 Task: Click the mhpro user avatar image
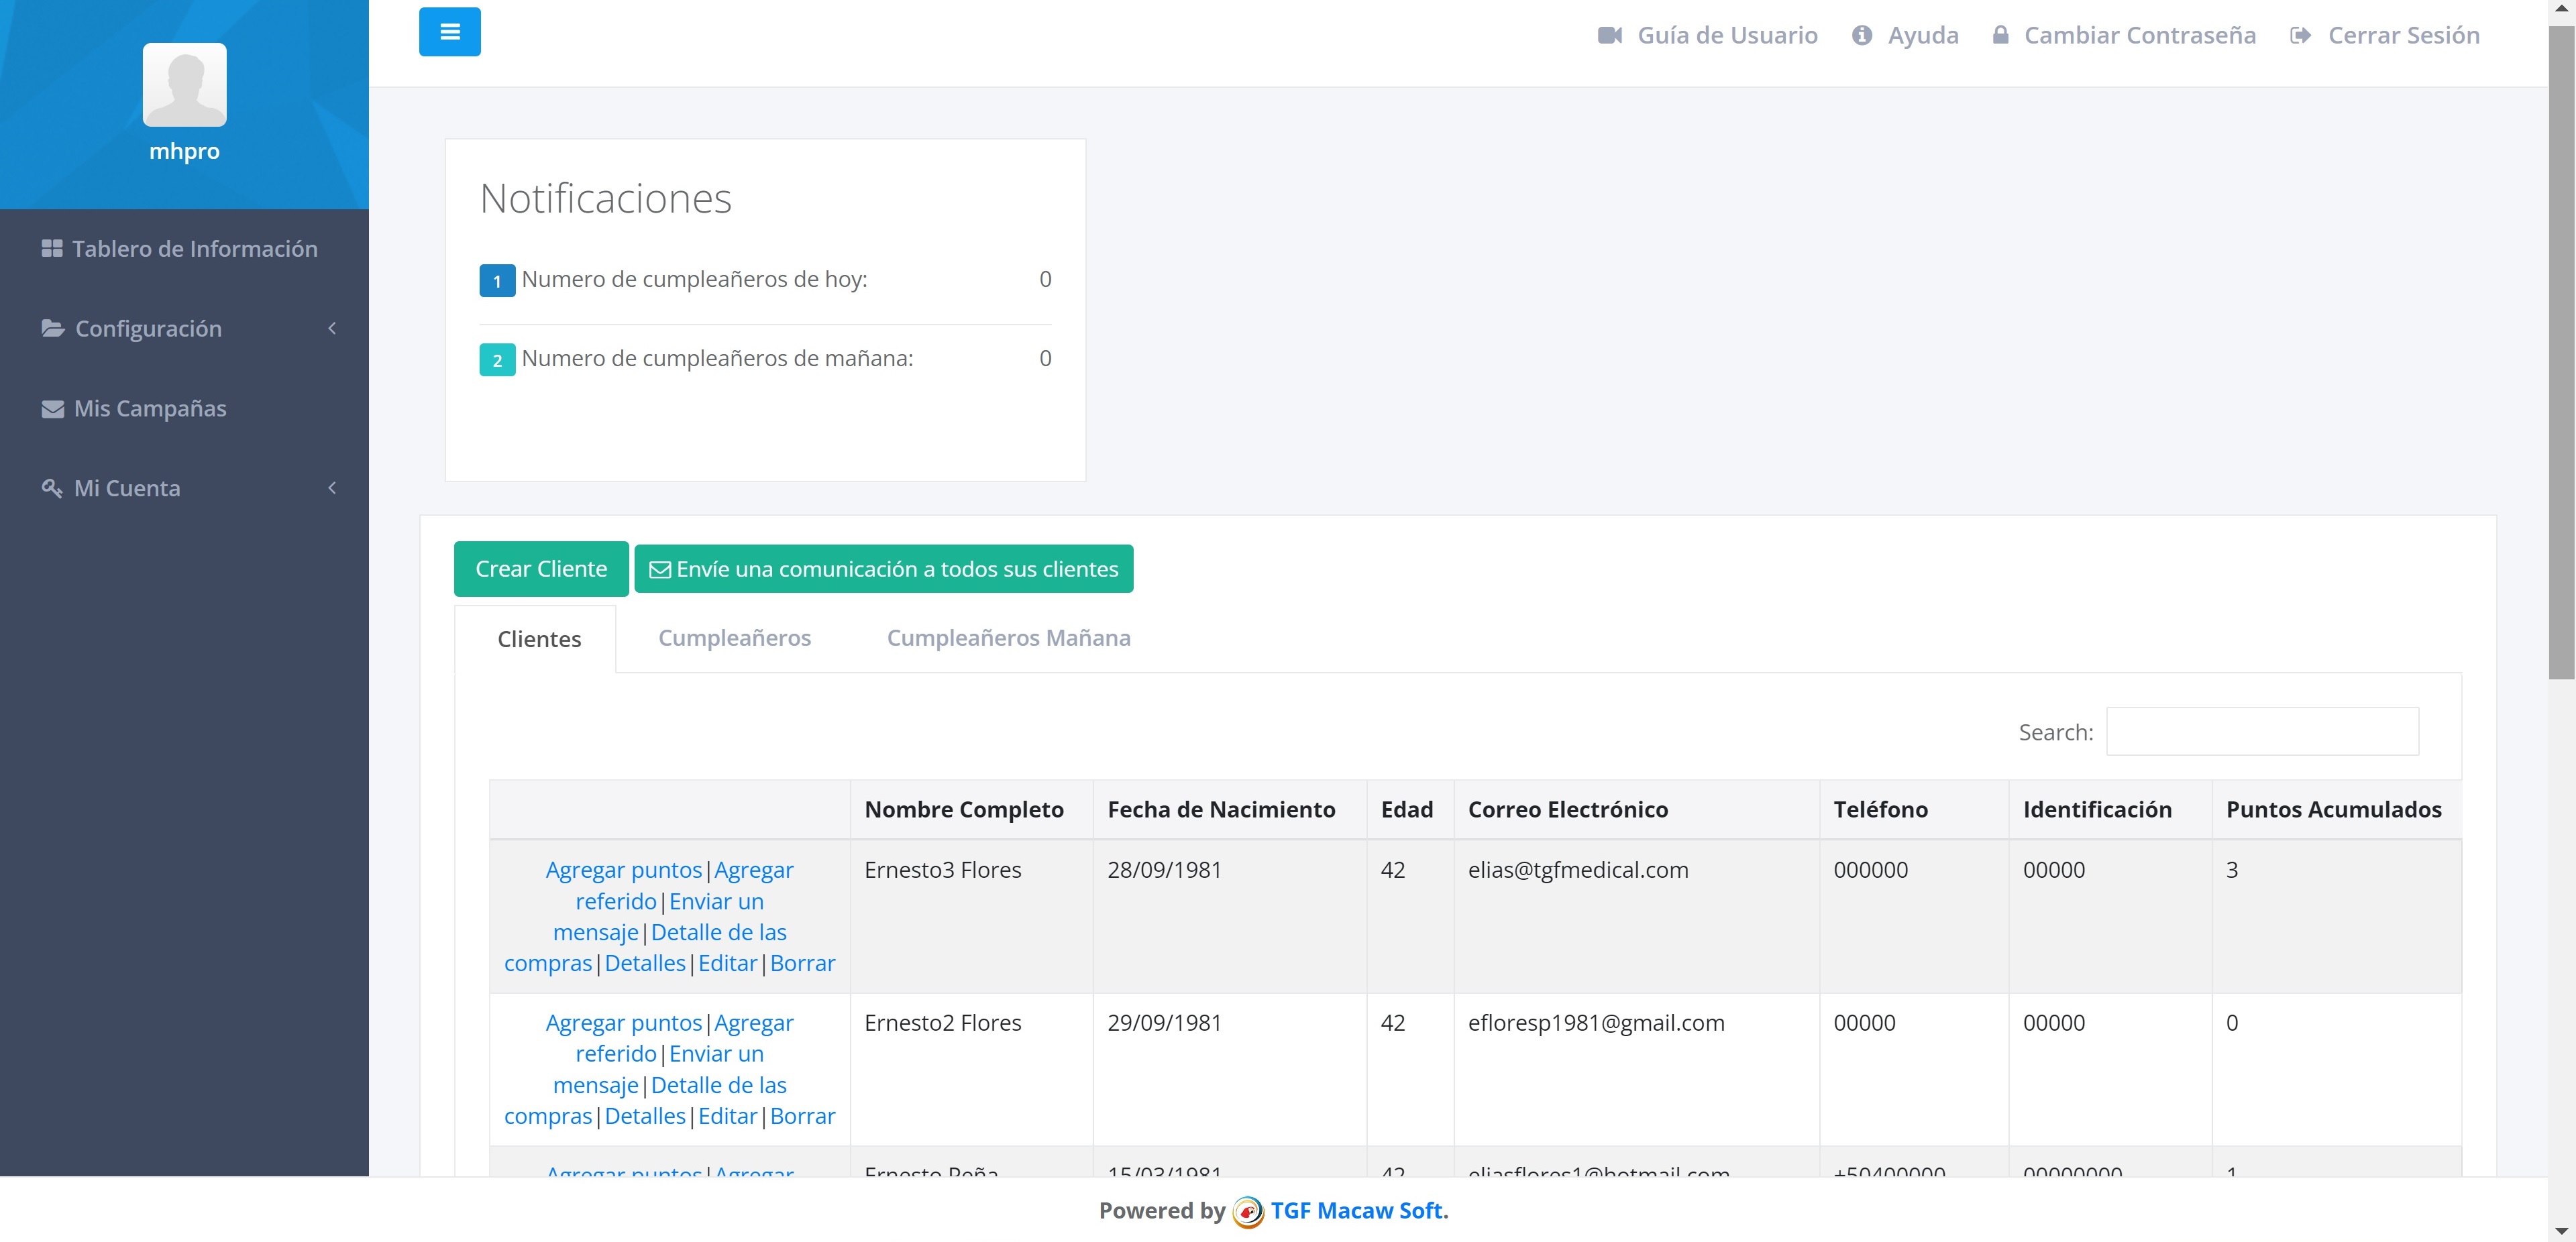[184, 85]
